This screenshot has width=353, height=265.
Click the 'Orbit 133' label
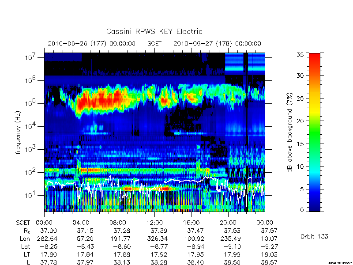click(x=314, y=236)
